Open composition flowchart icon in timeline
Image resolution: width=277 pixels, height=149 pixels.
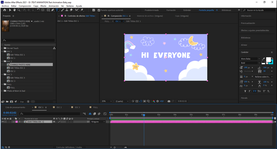pos(84,114)
